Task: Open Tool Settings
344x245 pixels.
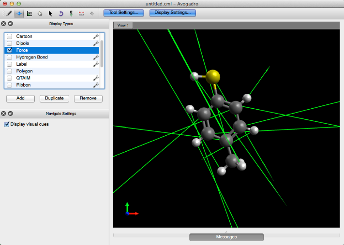Action: 123,13
